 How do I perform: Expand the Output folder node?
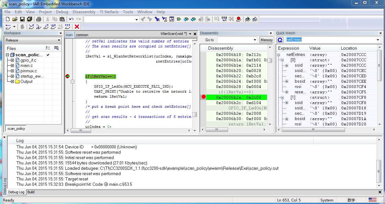pyautogui.click(x=12, y=81)
